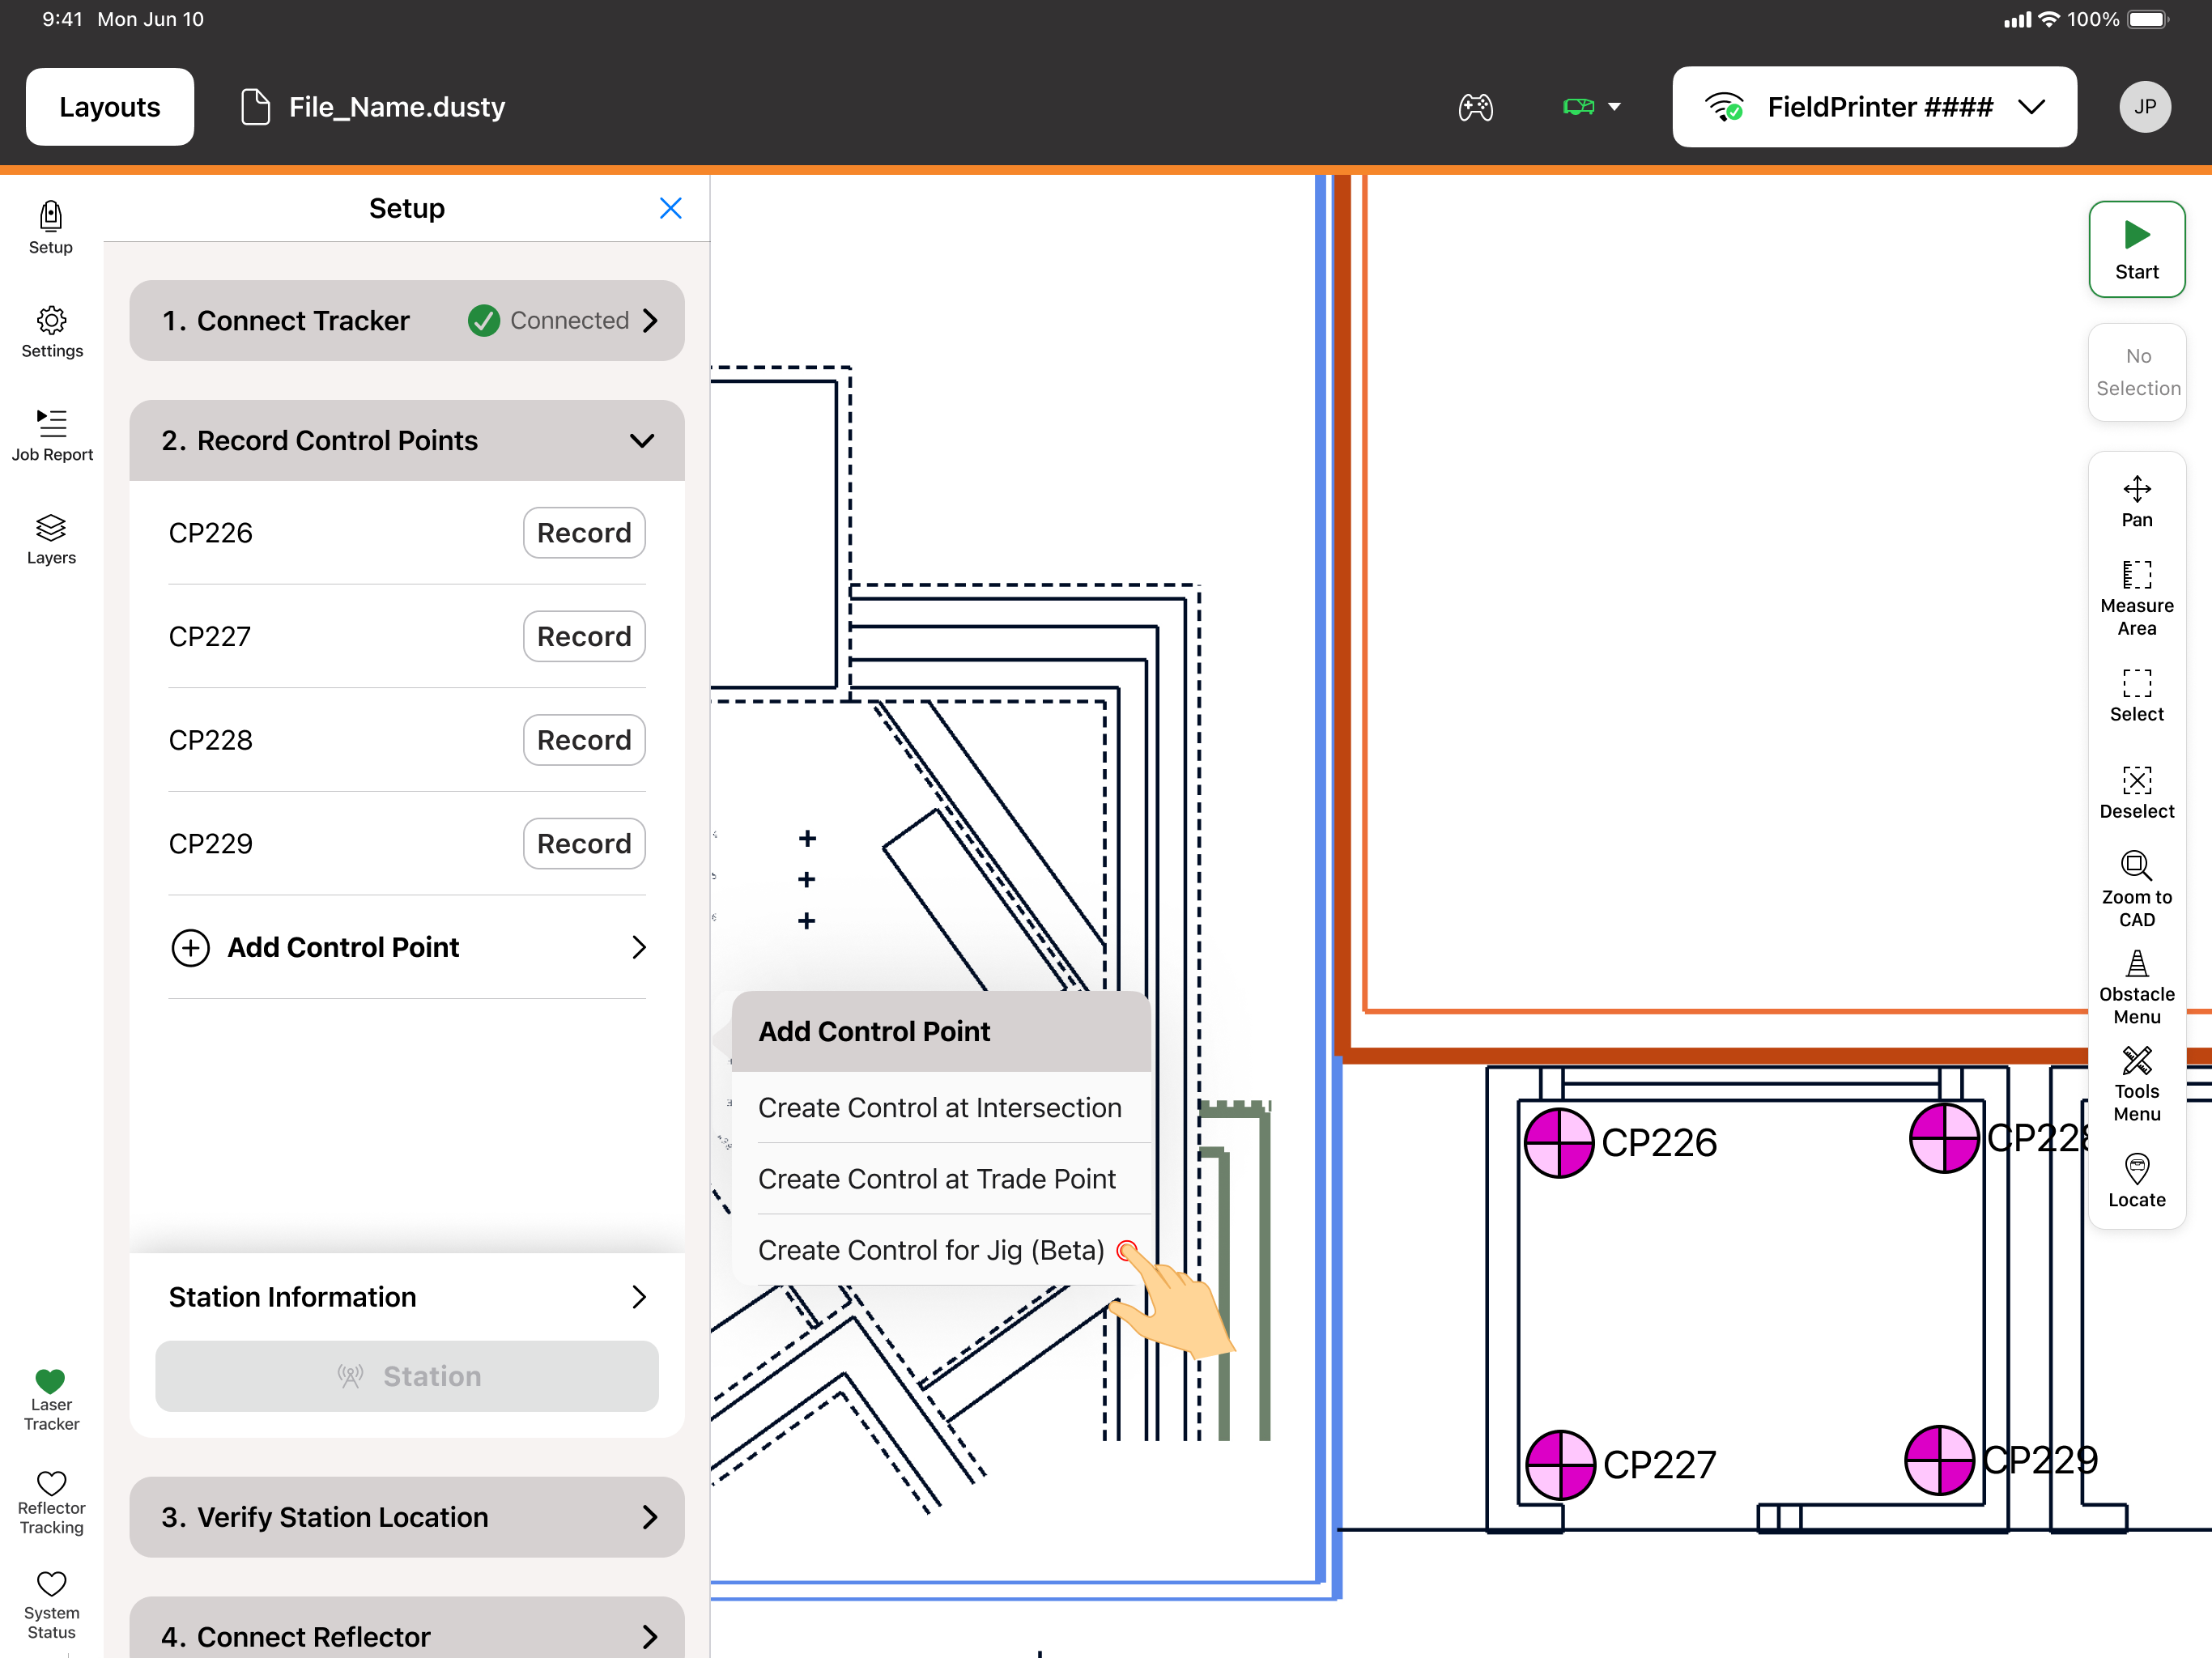This screenshot has height=1658, width=2212.
Task: Open the Tools Menu
Action: 2136,1084
